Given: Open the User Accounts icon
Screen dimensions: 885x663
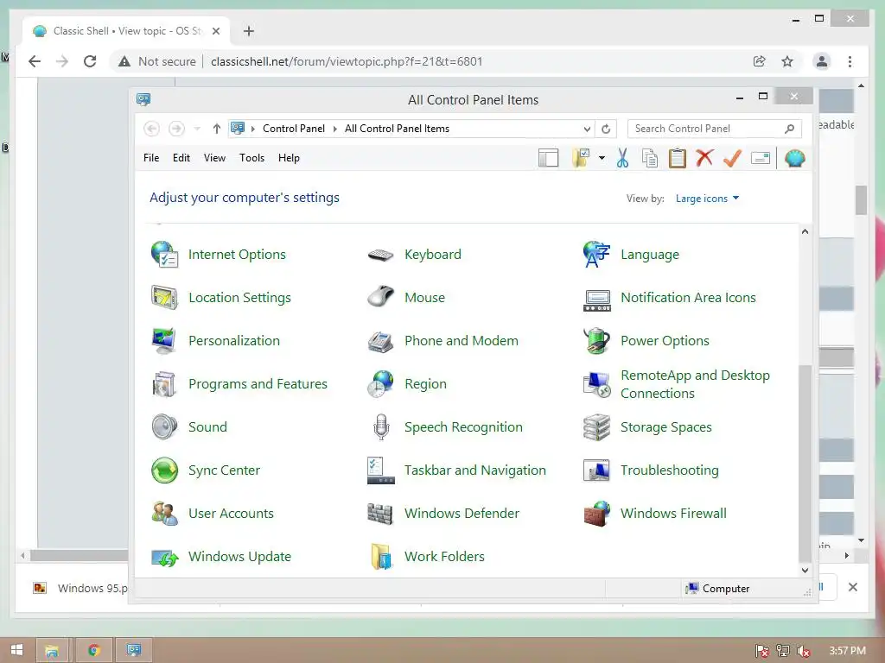Looking at the screenshot, I should tap(165, 514).
